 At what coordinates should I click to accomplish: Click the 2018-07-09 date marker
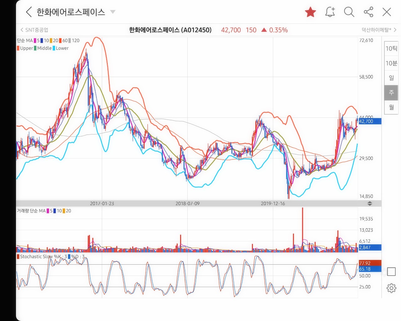pyautogui.click(x=187, y=204)
